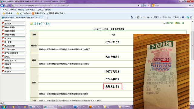The image size is (194, 109).
Task: Open the 編輯(E) menu
Action: click(13, 10)
